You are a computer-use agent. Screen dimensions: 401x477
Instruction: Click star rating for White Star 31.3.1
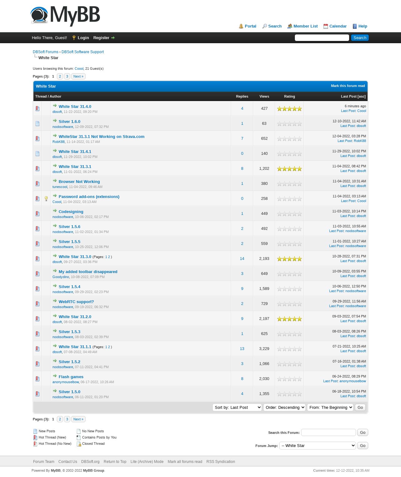[290, 169]
